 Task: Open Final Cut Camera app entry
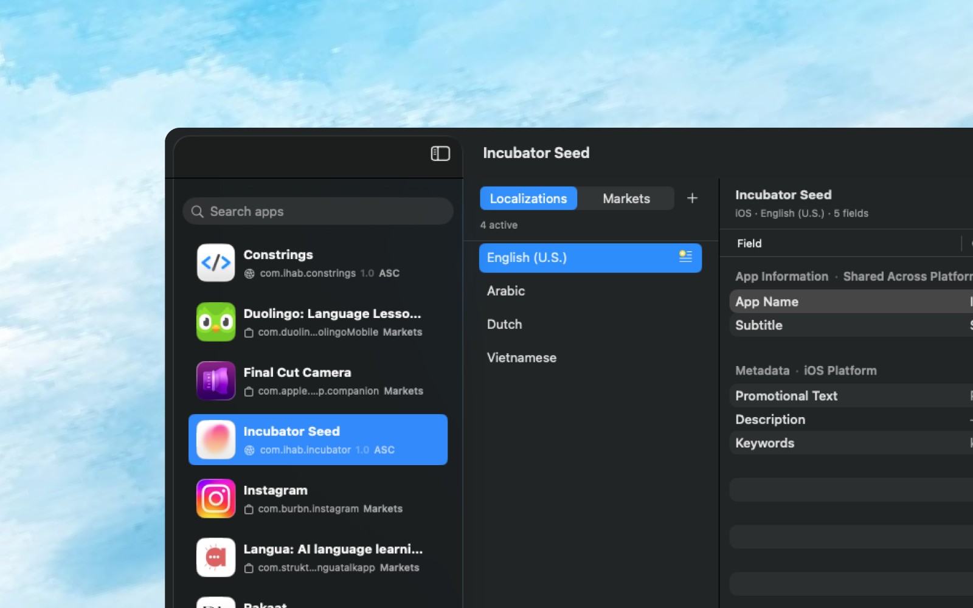point(318,381)
